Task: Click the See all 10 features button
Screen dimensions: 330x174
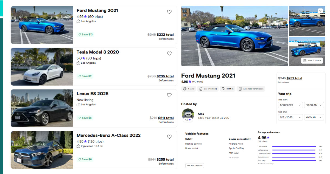Action: point(195,166)
